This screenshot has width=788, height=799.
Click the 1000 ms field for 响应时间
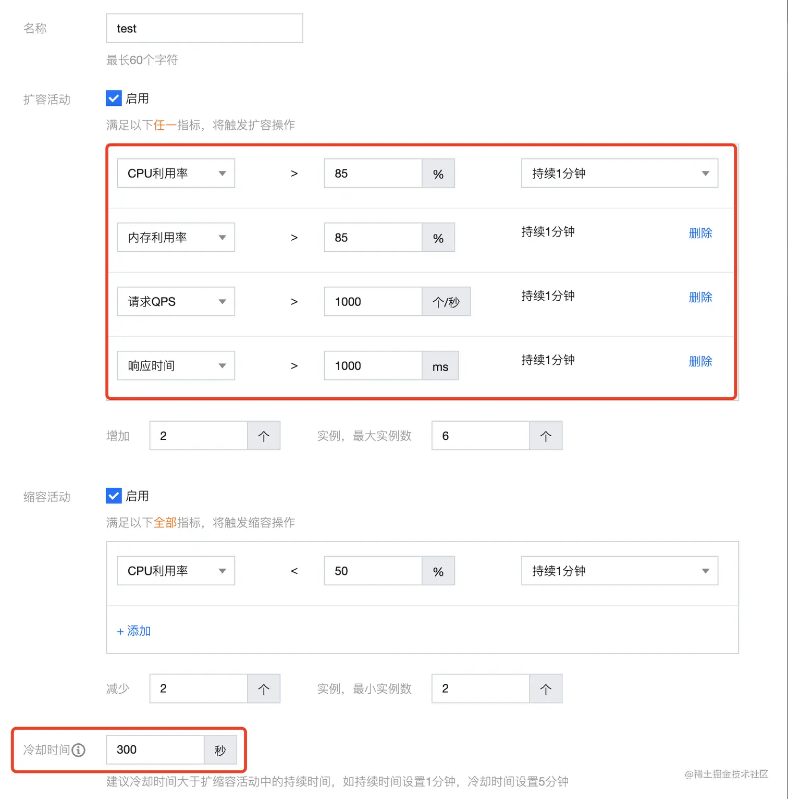(x=373, y=365)
